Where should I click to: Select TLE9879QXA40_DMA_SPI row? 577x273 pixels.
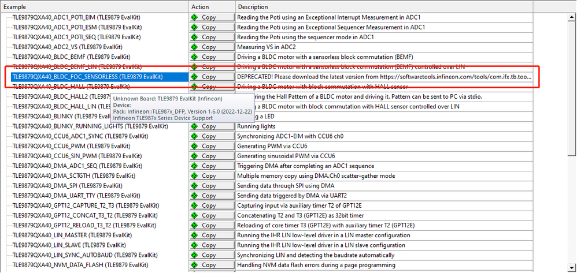[x=67, y=186]
